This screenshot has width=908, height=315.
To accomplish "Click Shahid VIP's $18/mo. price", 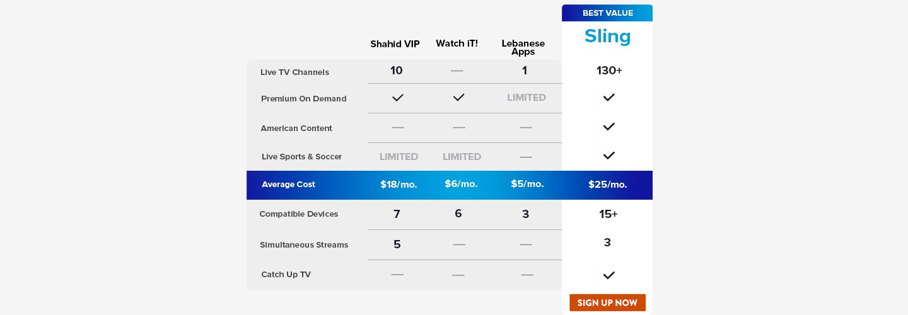I will pos(399,185).
